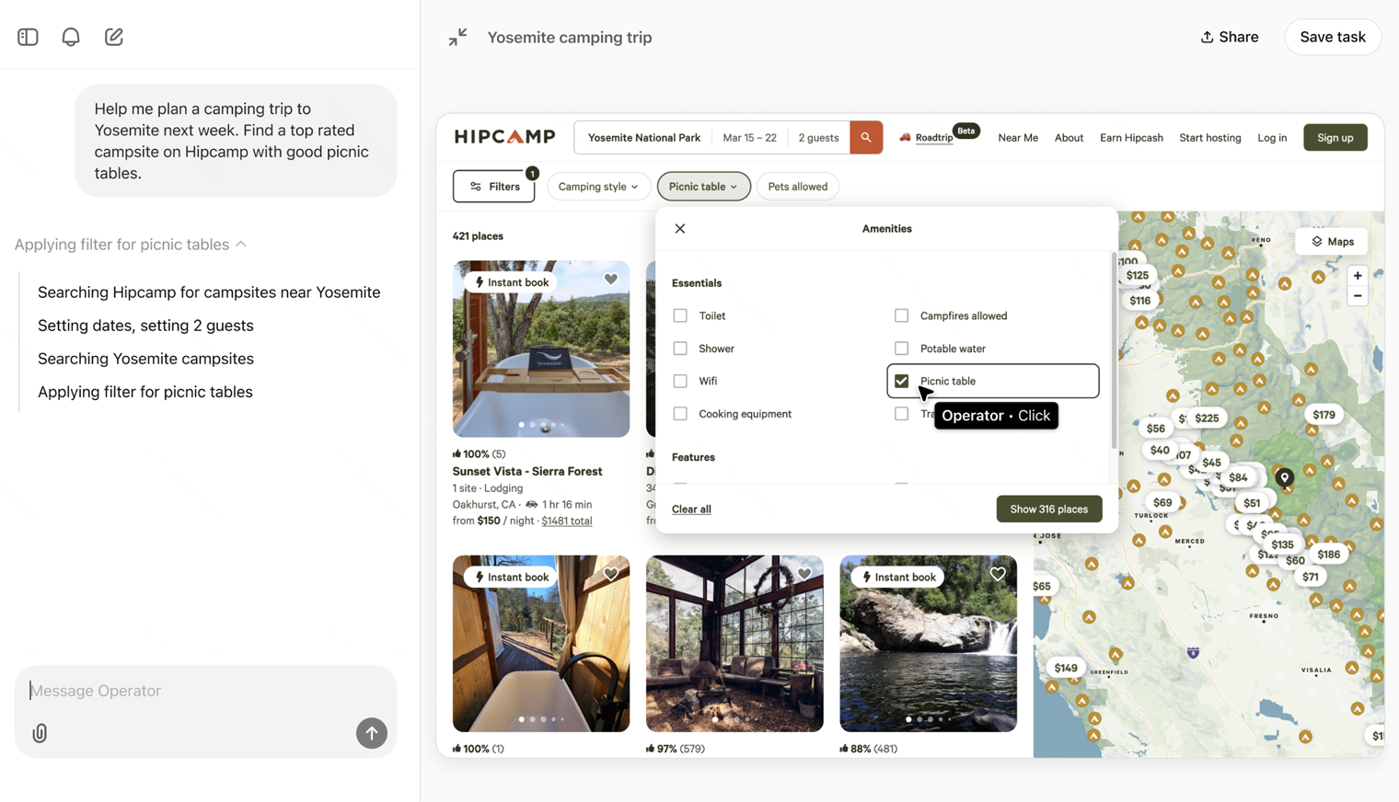Click the Save task button

click(x=1332, y=37)
